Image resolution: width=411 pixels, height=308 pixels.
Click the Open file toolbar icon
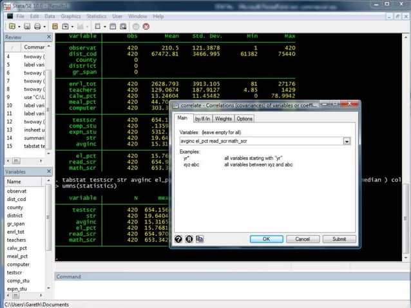click(x=12, y=26)
